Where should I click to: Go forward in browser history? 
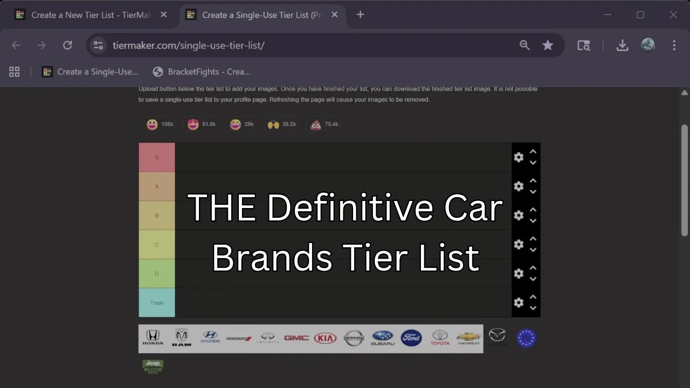click(42, 45)
